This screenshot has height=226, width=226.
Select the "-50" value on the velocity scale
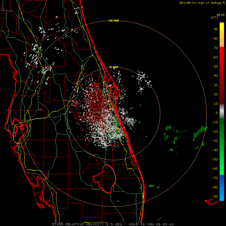(215, 159)
